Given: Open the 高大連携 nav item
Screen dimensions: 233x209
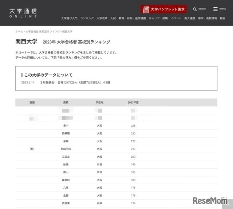Looking at the screenshot, I should pyautogui.click(x=190, y=18).
